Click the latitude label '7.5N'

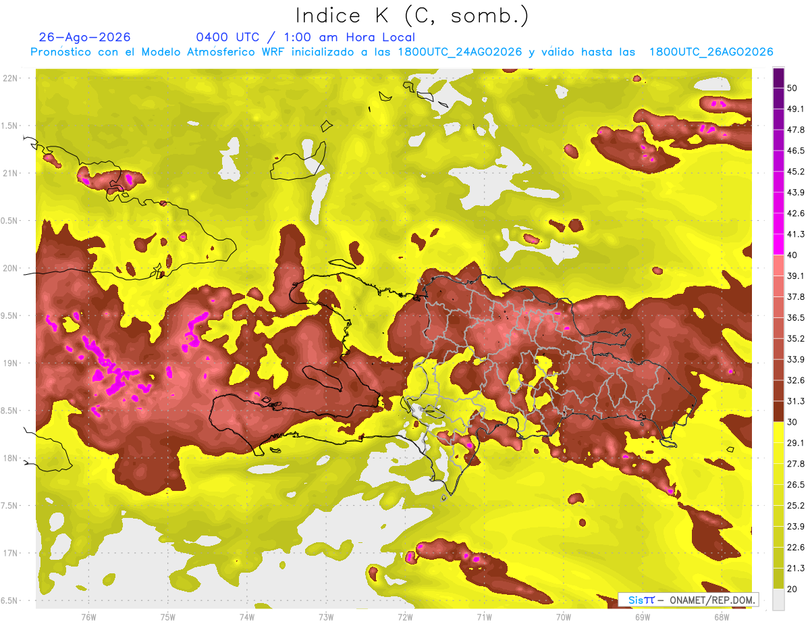click(8, 506)
